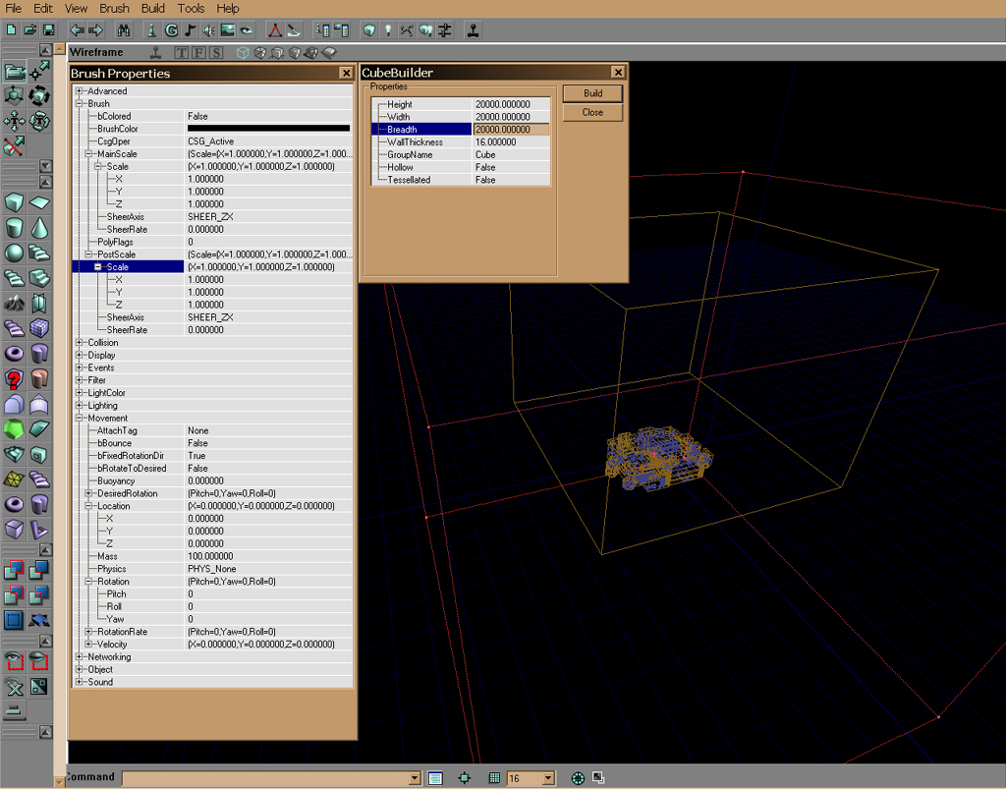Open the search binoculars tool

126,30
